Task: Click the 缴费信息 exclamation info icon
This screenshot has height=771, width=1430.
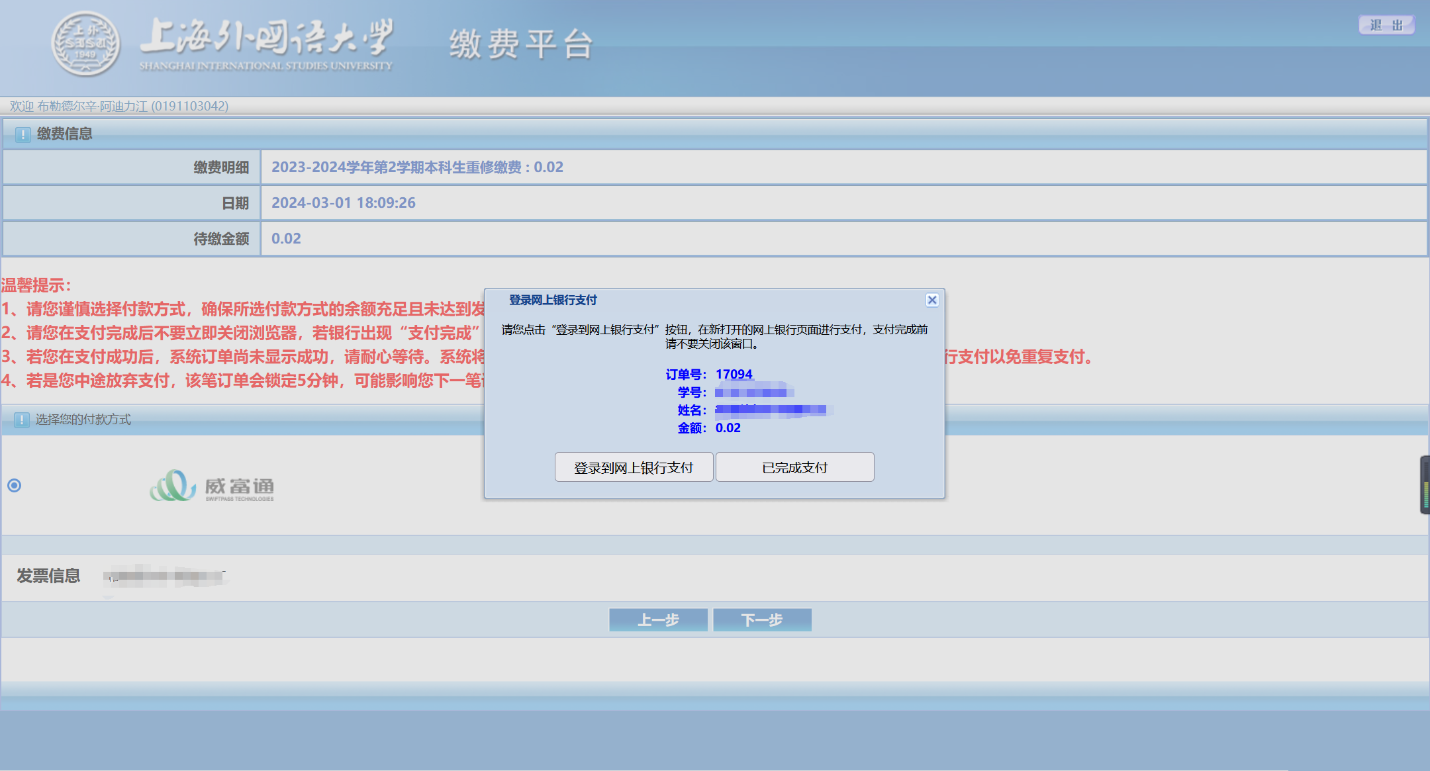Action: pyautogui.click(x=23, y=134)
